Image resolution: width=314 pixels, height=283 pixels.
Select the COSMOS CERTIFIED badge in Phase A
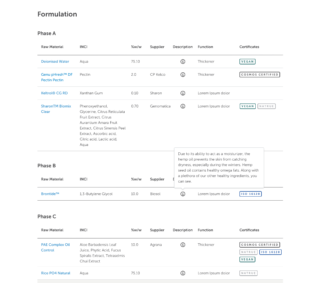(260, 74)
